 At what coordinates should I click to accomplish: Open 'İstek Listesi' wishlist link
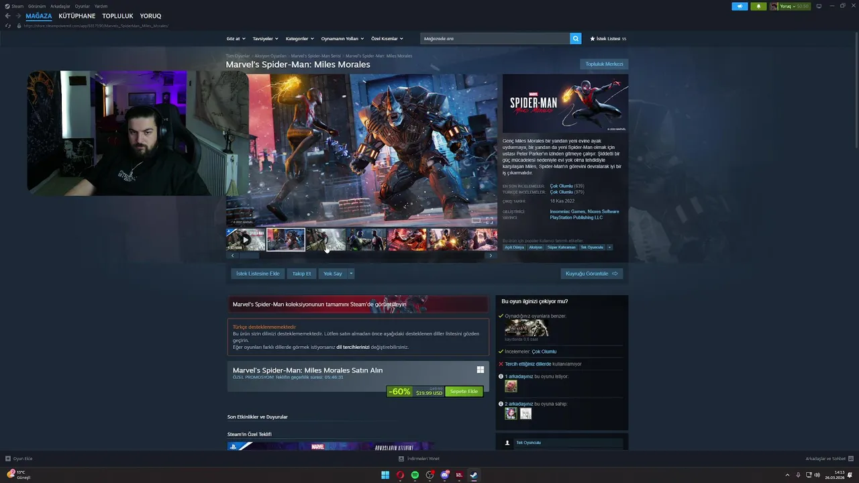[x=608, y=39]
